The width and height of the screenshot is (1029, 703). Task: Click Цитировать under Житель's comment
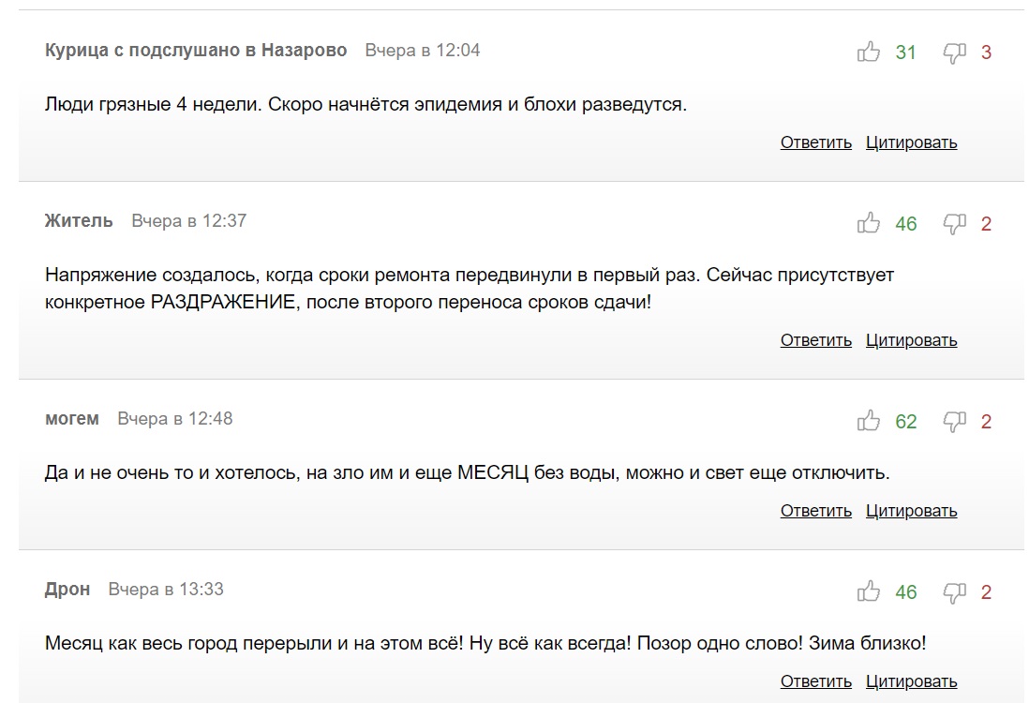pyautogui.click(x=912, y=340)
